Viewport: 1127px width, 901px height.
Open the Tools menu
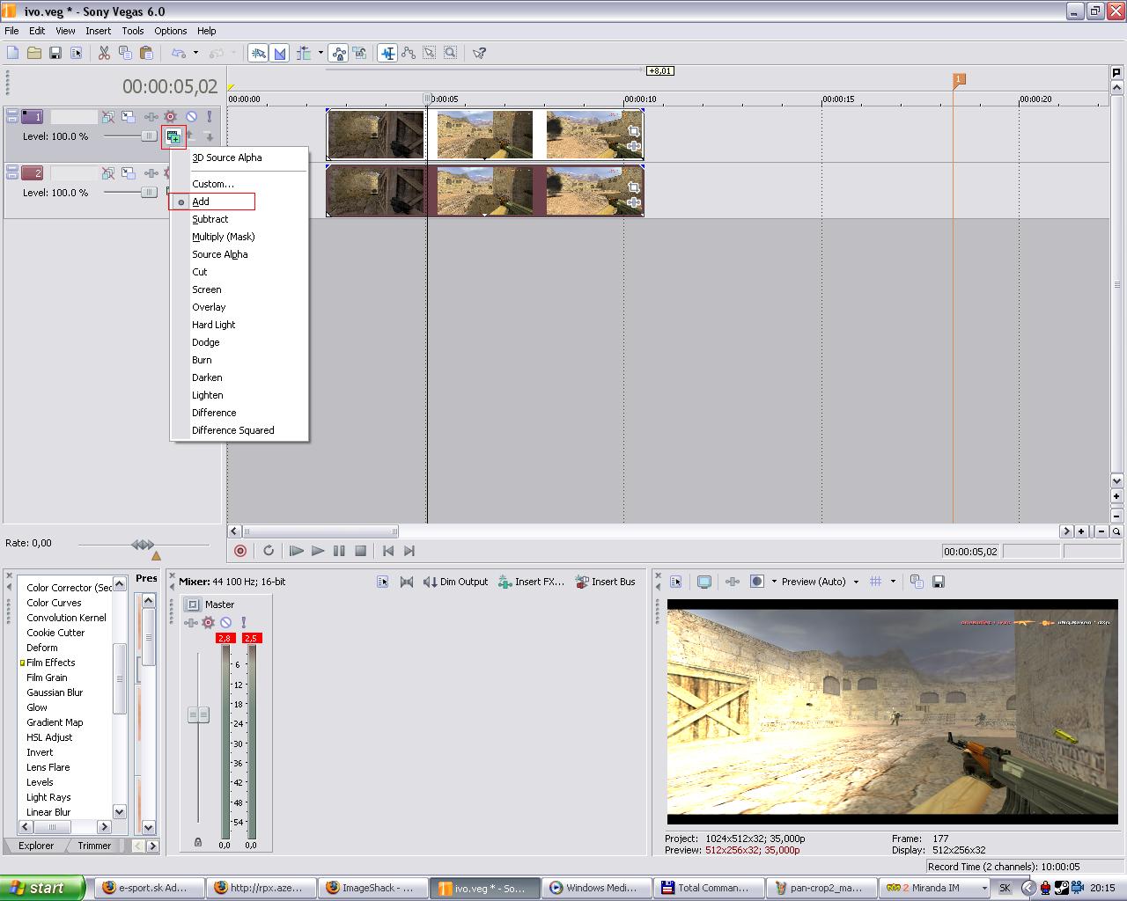(x=133, y=31)
